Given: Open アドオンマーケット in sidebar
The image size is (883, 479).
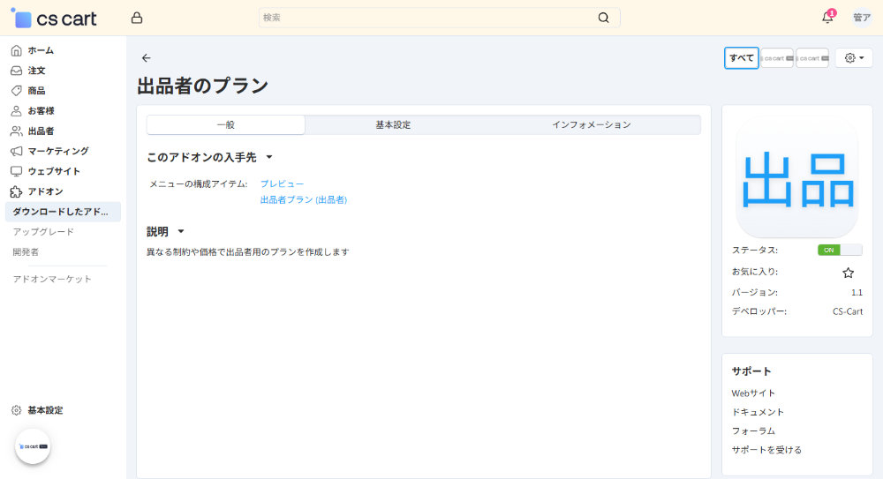Looking at the screenshot, I should point(52,280).
